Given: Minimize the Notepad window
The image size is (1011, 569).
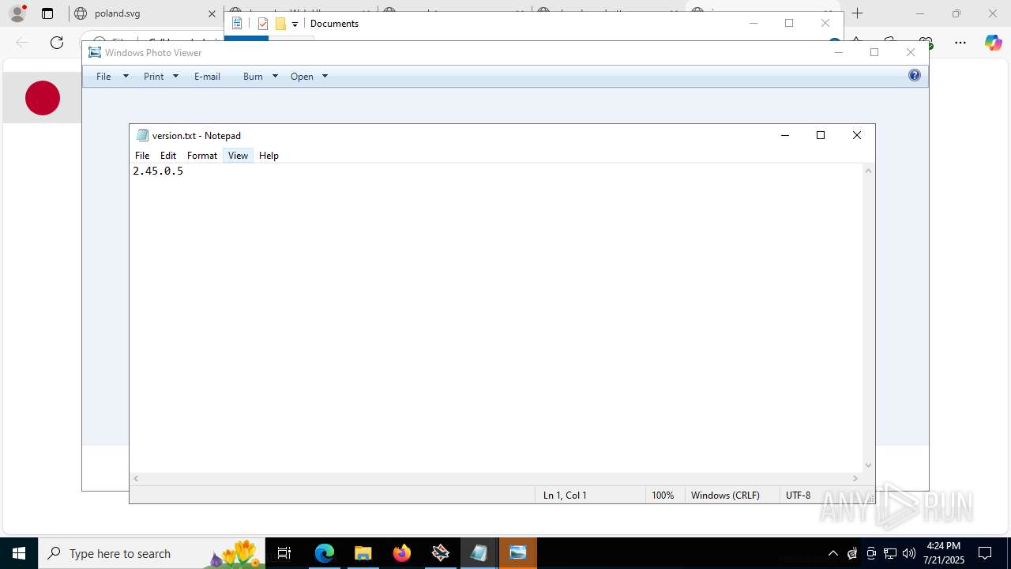Looking at the screenshot, I should tap(785, 135).
